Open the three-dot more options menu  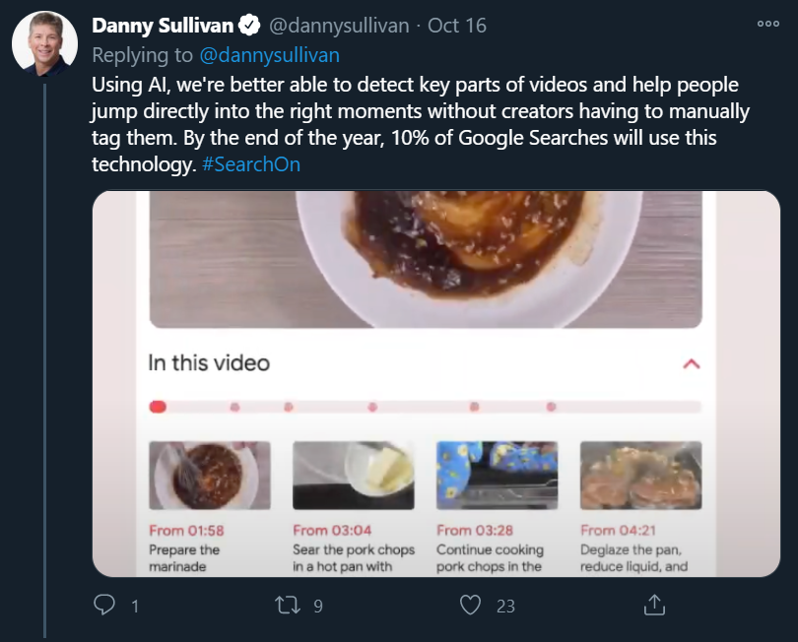[x=767, y=25]
